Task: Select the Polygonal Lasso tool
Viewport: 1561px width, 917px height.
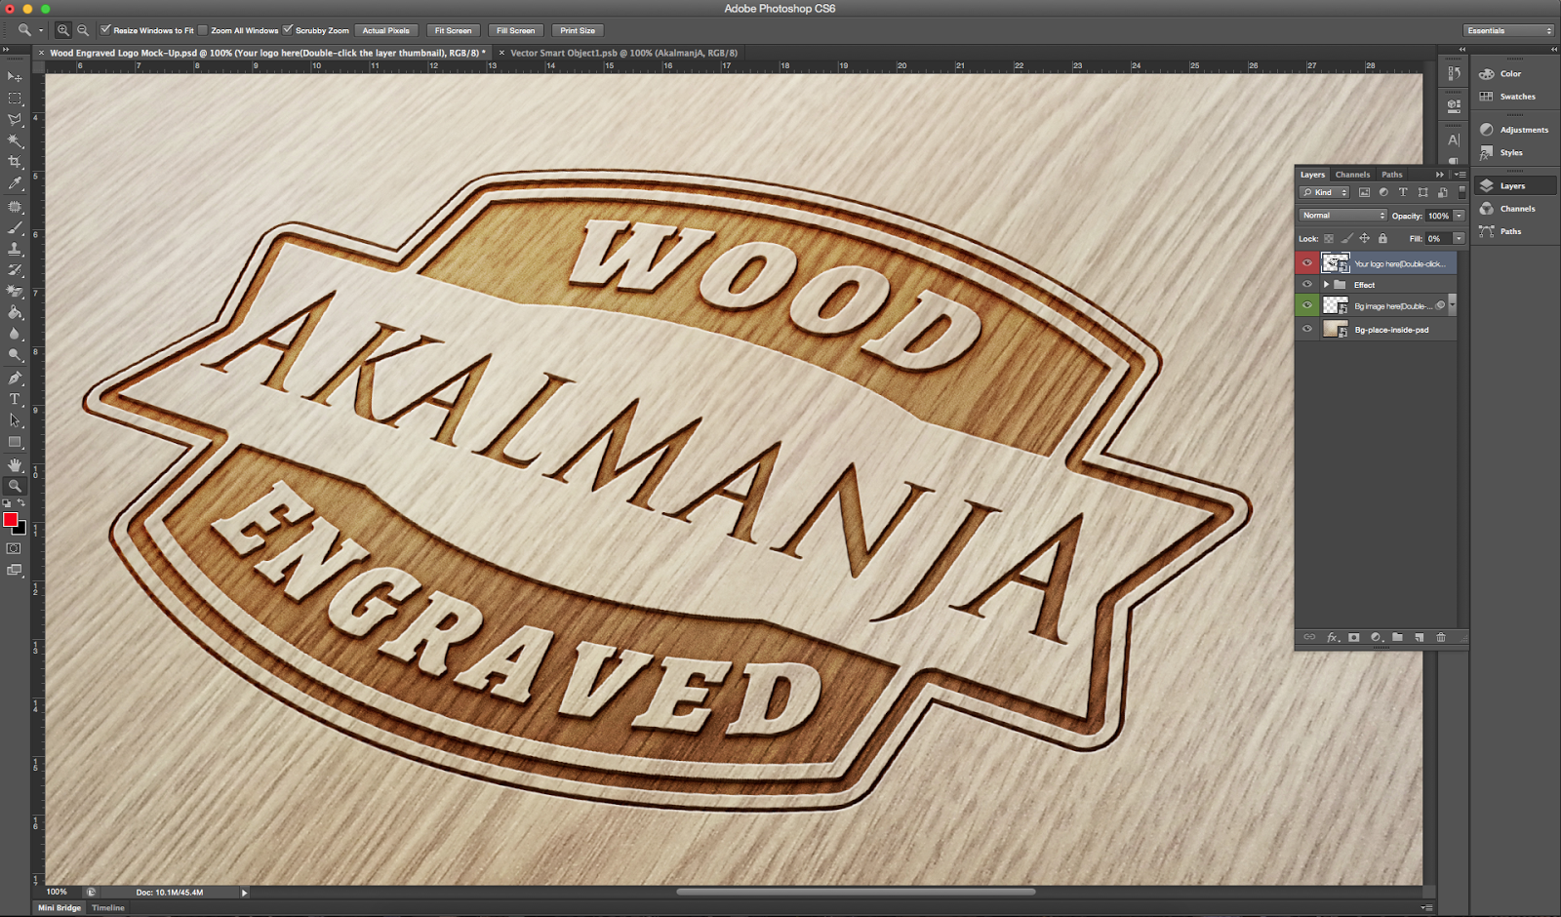Action: point(15,120)
